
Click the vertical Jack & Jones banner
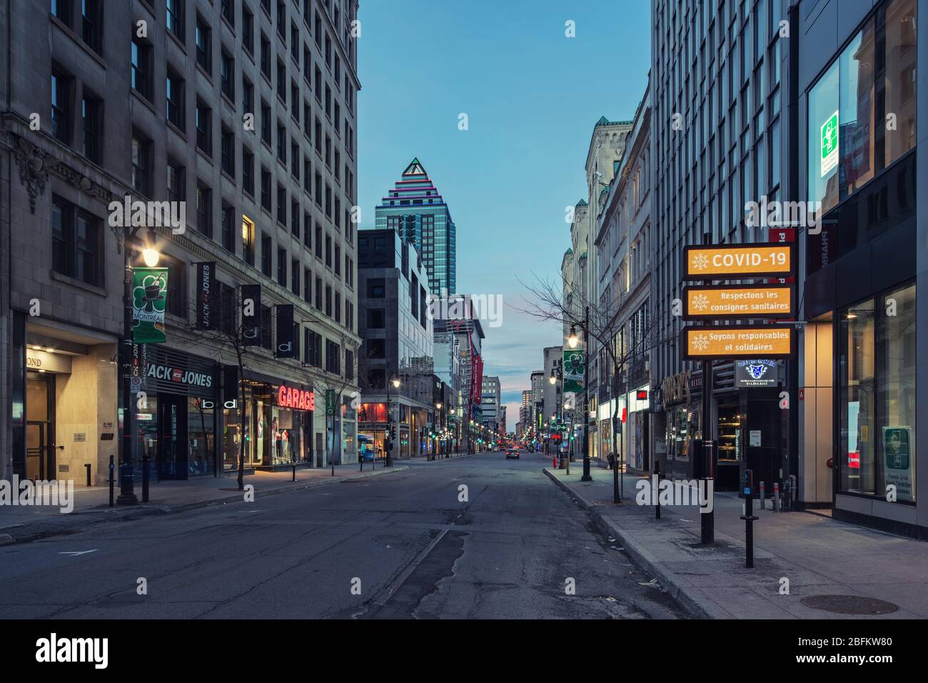point(206,296)
